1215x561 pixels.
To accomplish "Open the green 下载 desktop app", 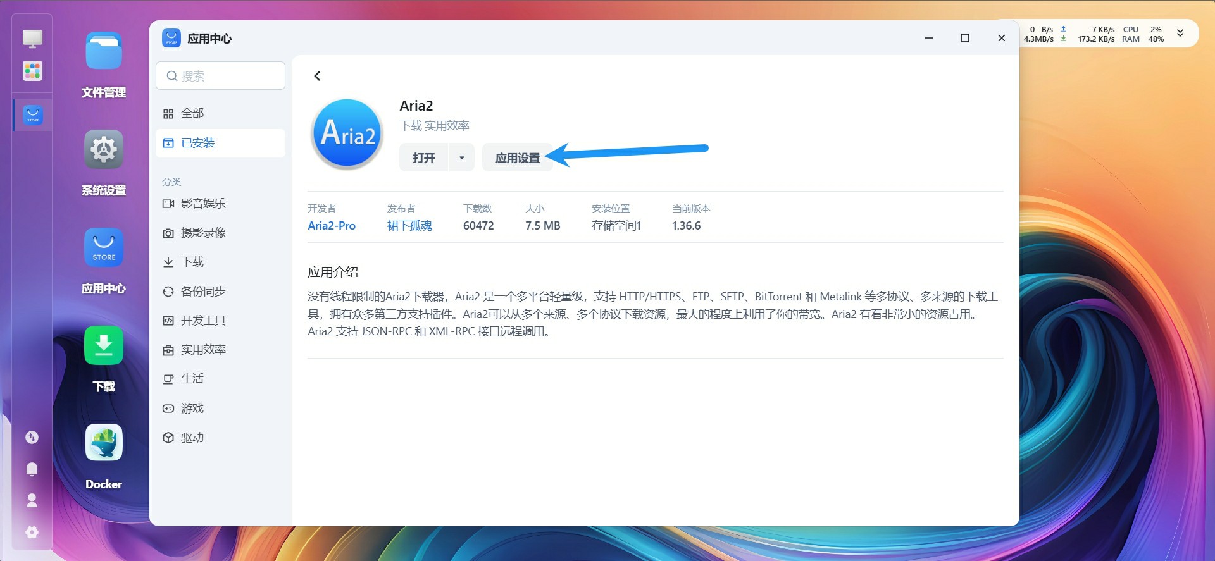I will point(104,345).
